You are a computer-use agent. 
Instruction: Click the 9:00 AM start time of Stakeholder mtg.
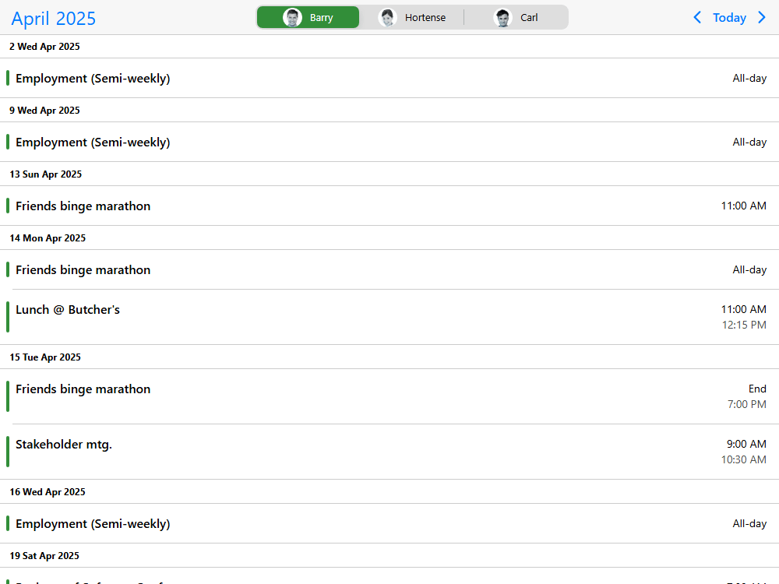pyautogui.click(x=746, y=444)
